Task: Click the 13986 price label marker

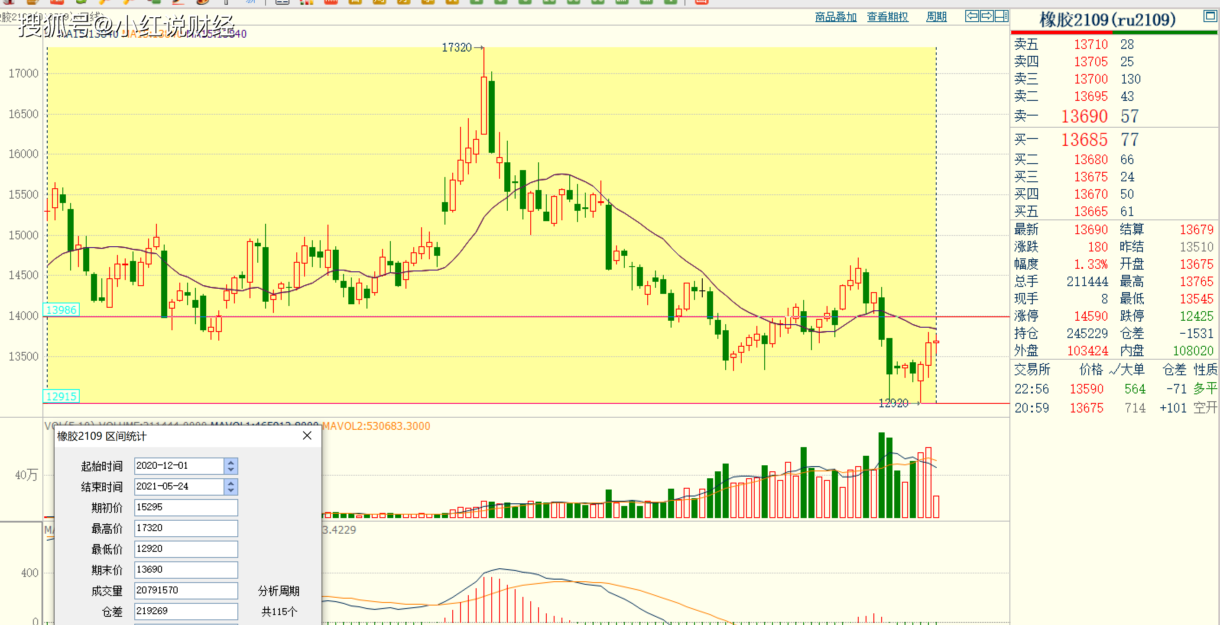Action: pyautogui.click(x=61, y=310)
